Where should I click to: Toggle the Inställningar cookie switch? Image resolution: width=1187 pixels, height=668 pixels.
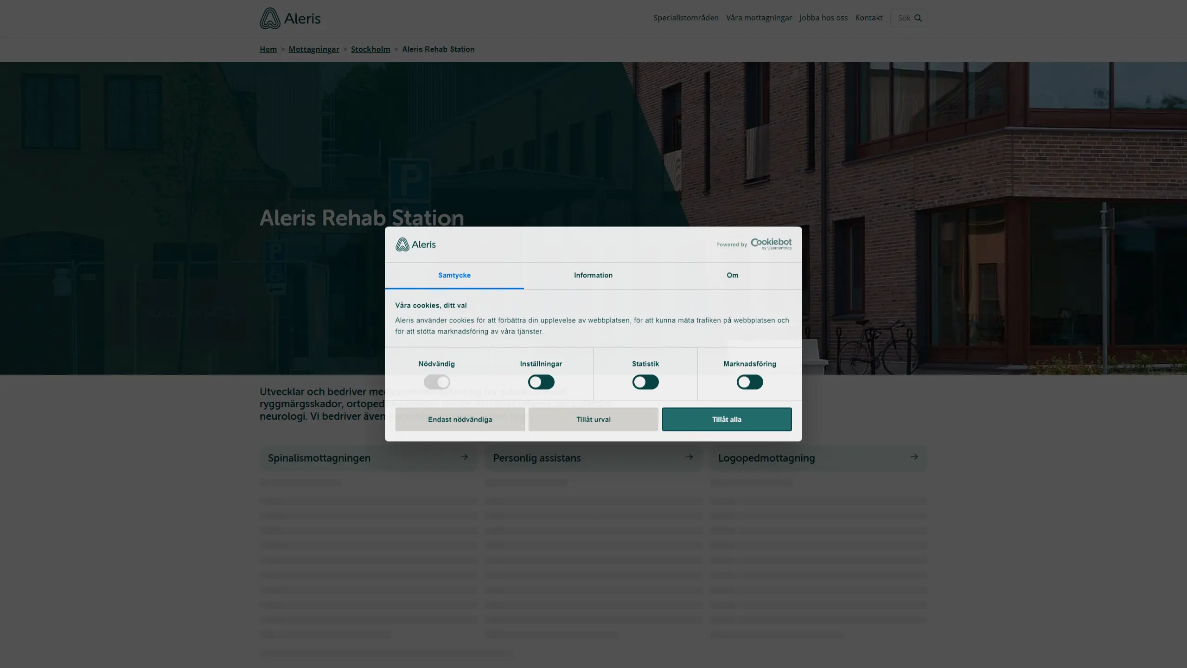pyautogui.click(x=541, y=382)
